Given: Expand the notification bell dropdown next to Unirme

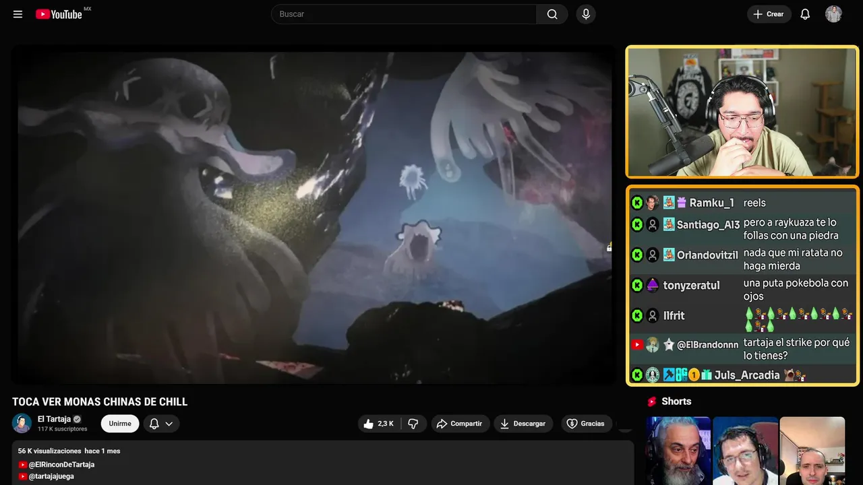Looking at the screenshot, I should point(161,424).
